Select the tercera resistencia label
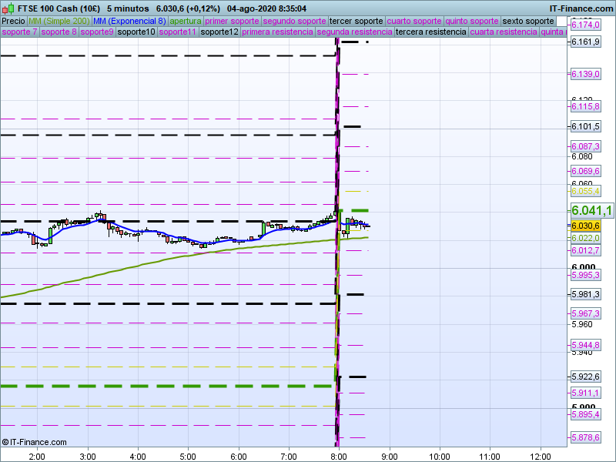Screen dimensions: 616x462 [430, 32]
